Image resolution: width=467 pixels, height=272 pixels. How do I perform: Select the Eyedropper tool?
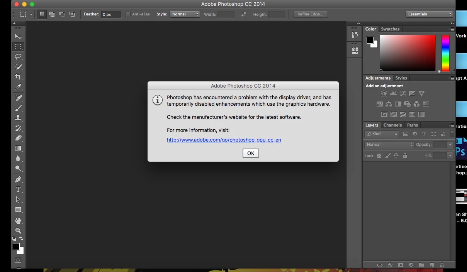[x=18, y=87]
